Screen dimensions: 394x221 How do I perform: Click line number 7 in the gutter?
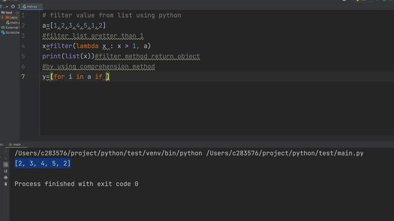23,77
